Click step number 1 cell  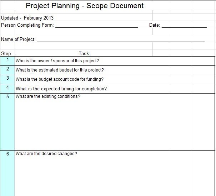7,60
